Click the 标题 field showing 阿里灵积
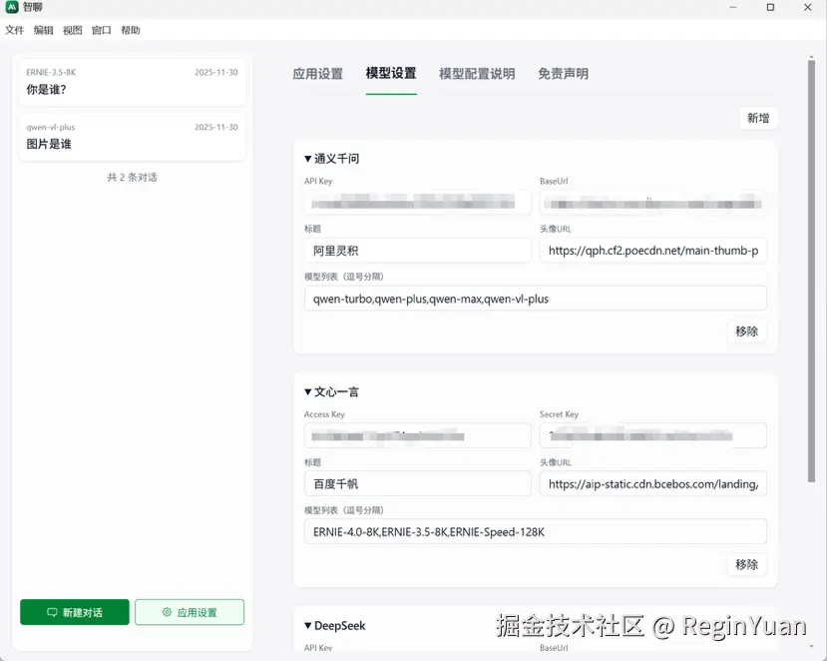827x661 pixels. pyautogui.click(x=417, y=251)
